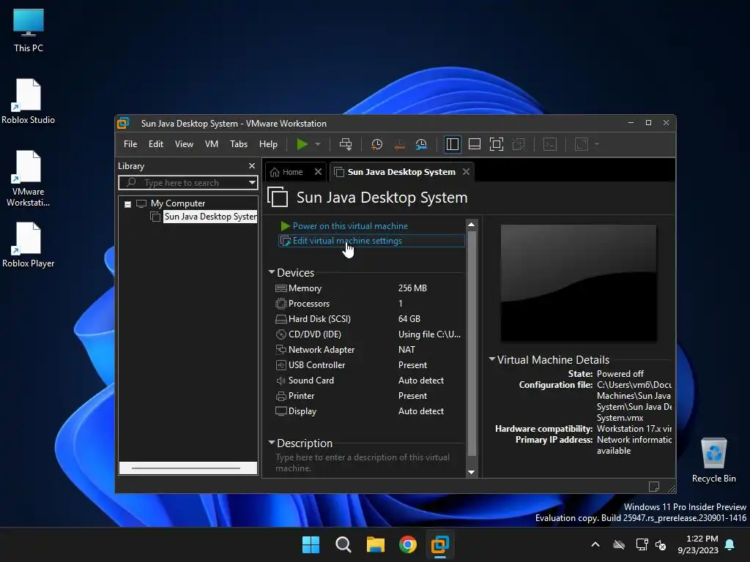The image size is (750, 562).
Task: Collapse the Description section
Action: [x=272, y=443]
